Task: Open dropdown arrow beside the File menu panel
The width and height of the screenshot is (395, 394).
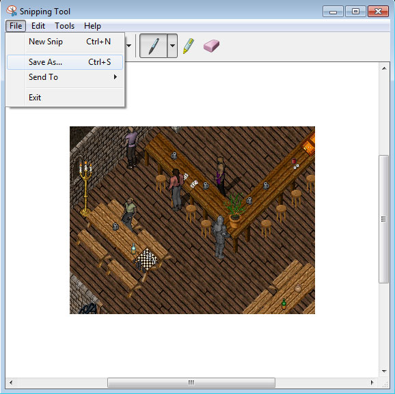Action: 128,46
